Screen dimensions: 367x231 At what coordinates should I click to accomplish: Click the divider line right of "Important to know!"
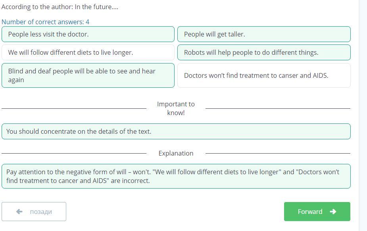coord(278,108)
